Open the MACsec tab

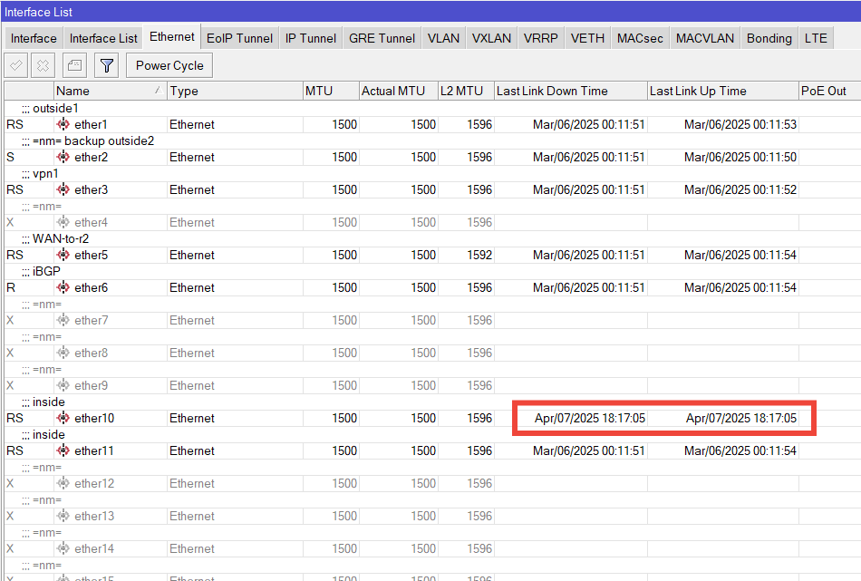tap(640, 38)
